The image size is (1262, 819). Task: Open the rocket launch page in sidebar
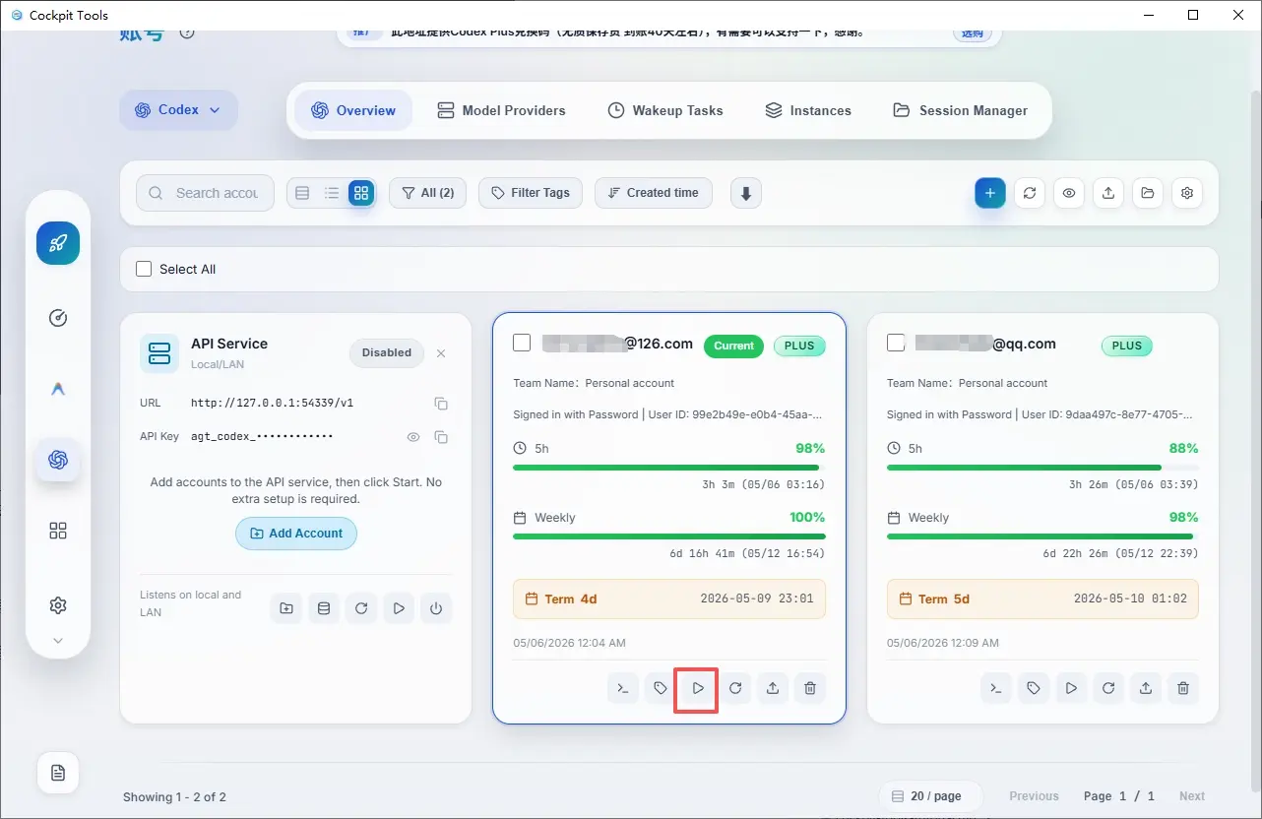coord(58,243)
